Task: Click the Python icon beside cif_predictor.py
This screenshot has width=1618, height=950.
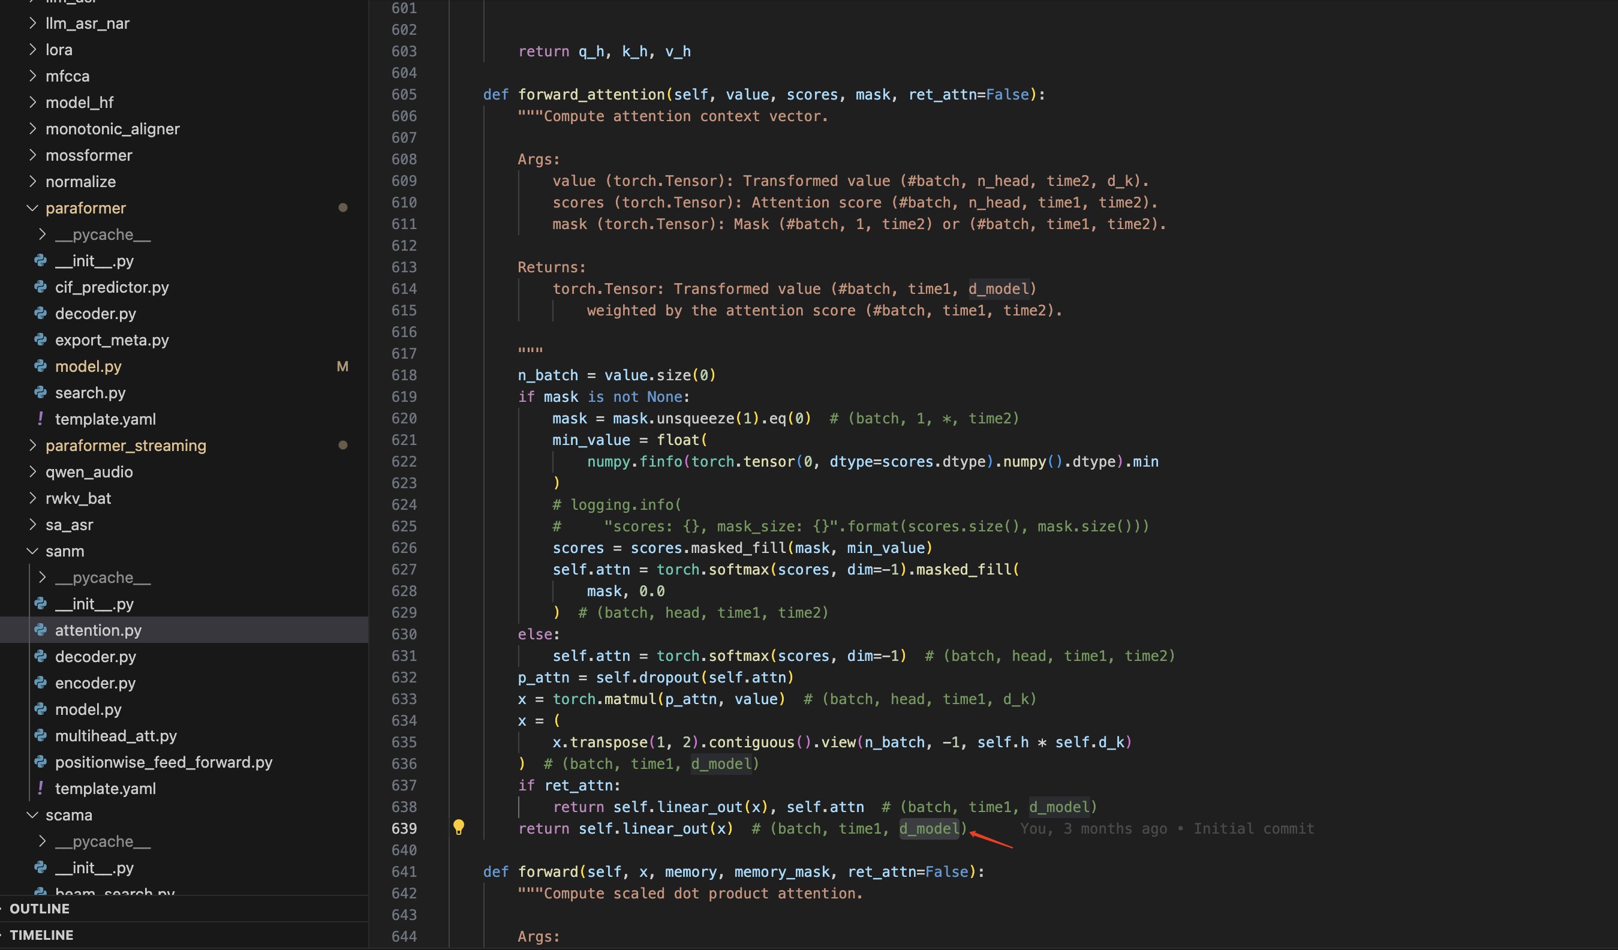Action: pos(40,287)
